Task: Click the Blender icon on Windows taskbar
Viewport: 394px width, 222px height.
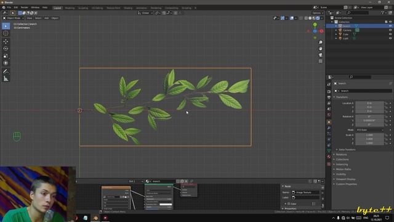Action: [95, 218]
